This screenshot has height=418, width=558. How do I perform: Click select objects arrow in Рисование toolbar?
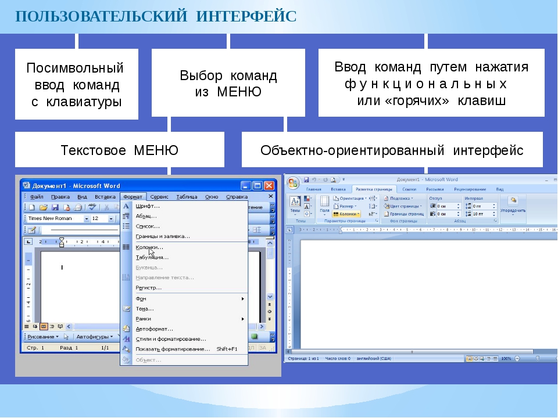66,337
